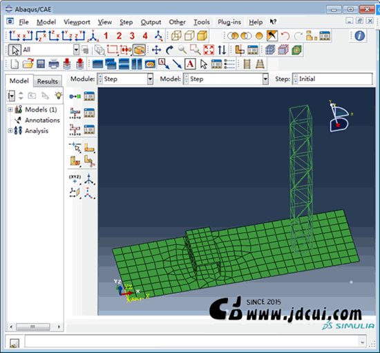Click the message area toggle icon

(14, 343)
